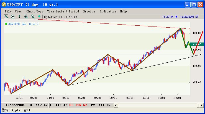This screenshot has height=114, width=205.
Task: Click the down arrow toolbar icon
Action: point(19,17)
